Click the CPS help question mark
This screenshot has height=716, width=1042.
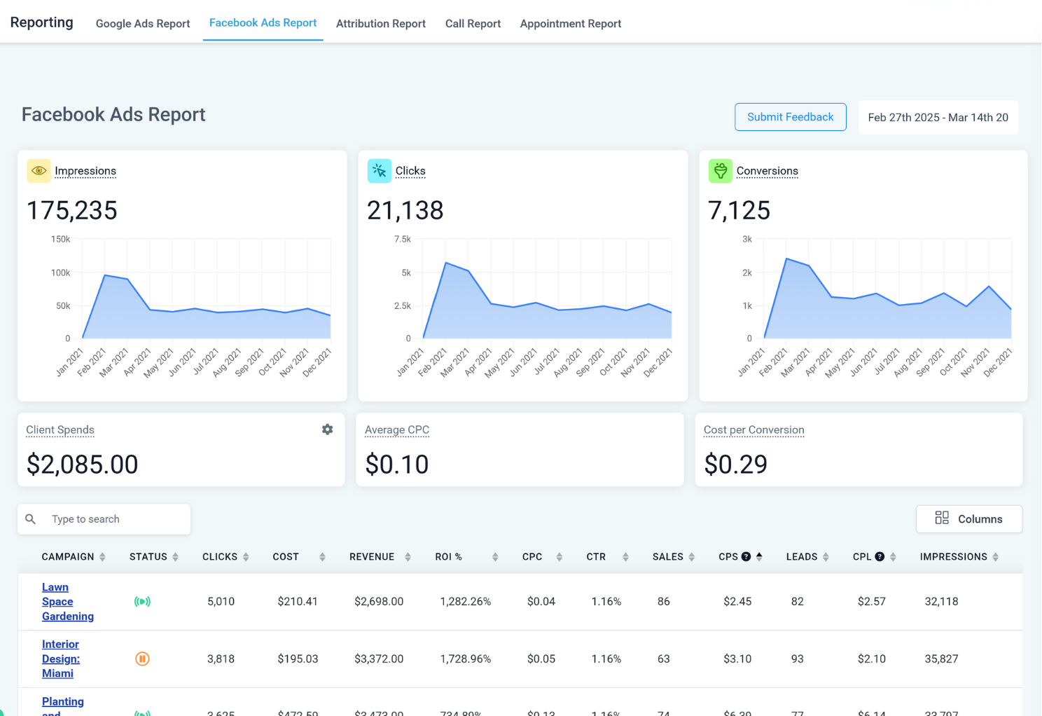click(746, 557)
